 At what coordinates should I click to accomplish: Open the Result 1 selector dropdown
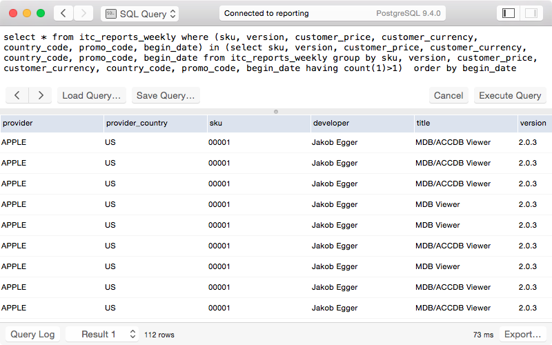pyautogui.click(x=102, y=334)
